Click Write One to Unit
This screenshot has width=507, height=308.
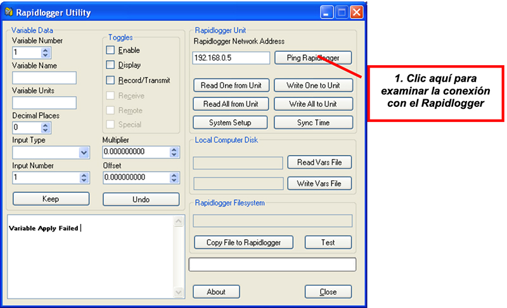point(313,85)
